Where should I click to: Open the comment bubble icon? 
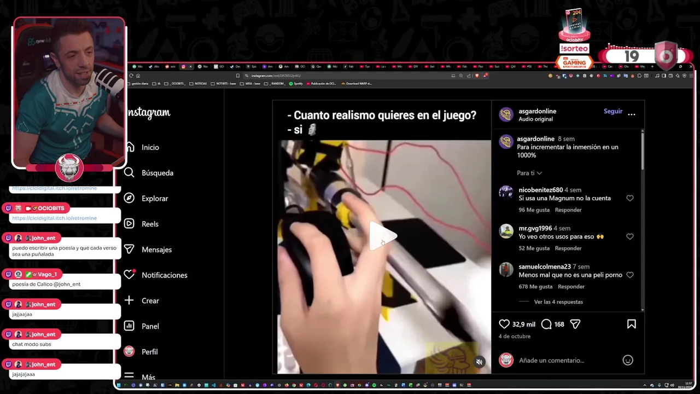[x=546, y=324]
